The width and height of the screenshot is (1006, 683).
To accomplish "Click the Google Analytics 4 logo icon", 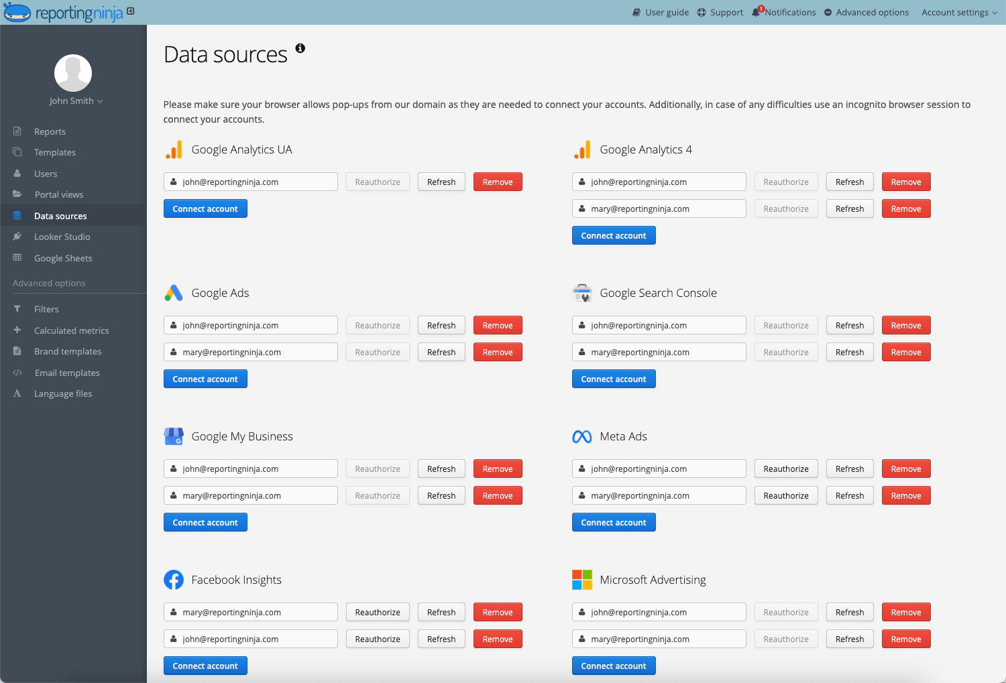I will 582,149.
